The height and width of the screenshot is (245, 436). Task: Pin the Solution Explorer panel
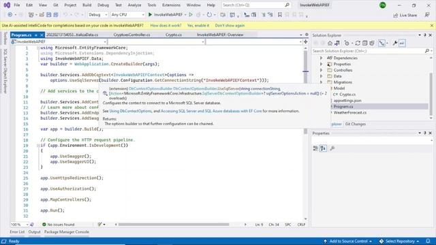pyautogui.click(x=425, y=35)
